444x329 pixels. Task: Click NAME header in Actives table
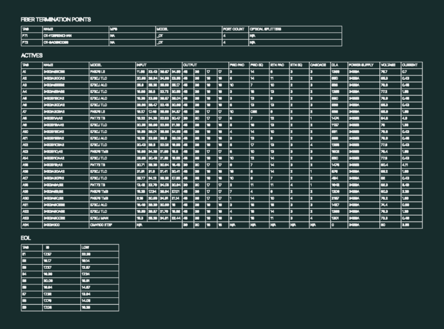point(49,65)
